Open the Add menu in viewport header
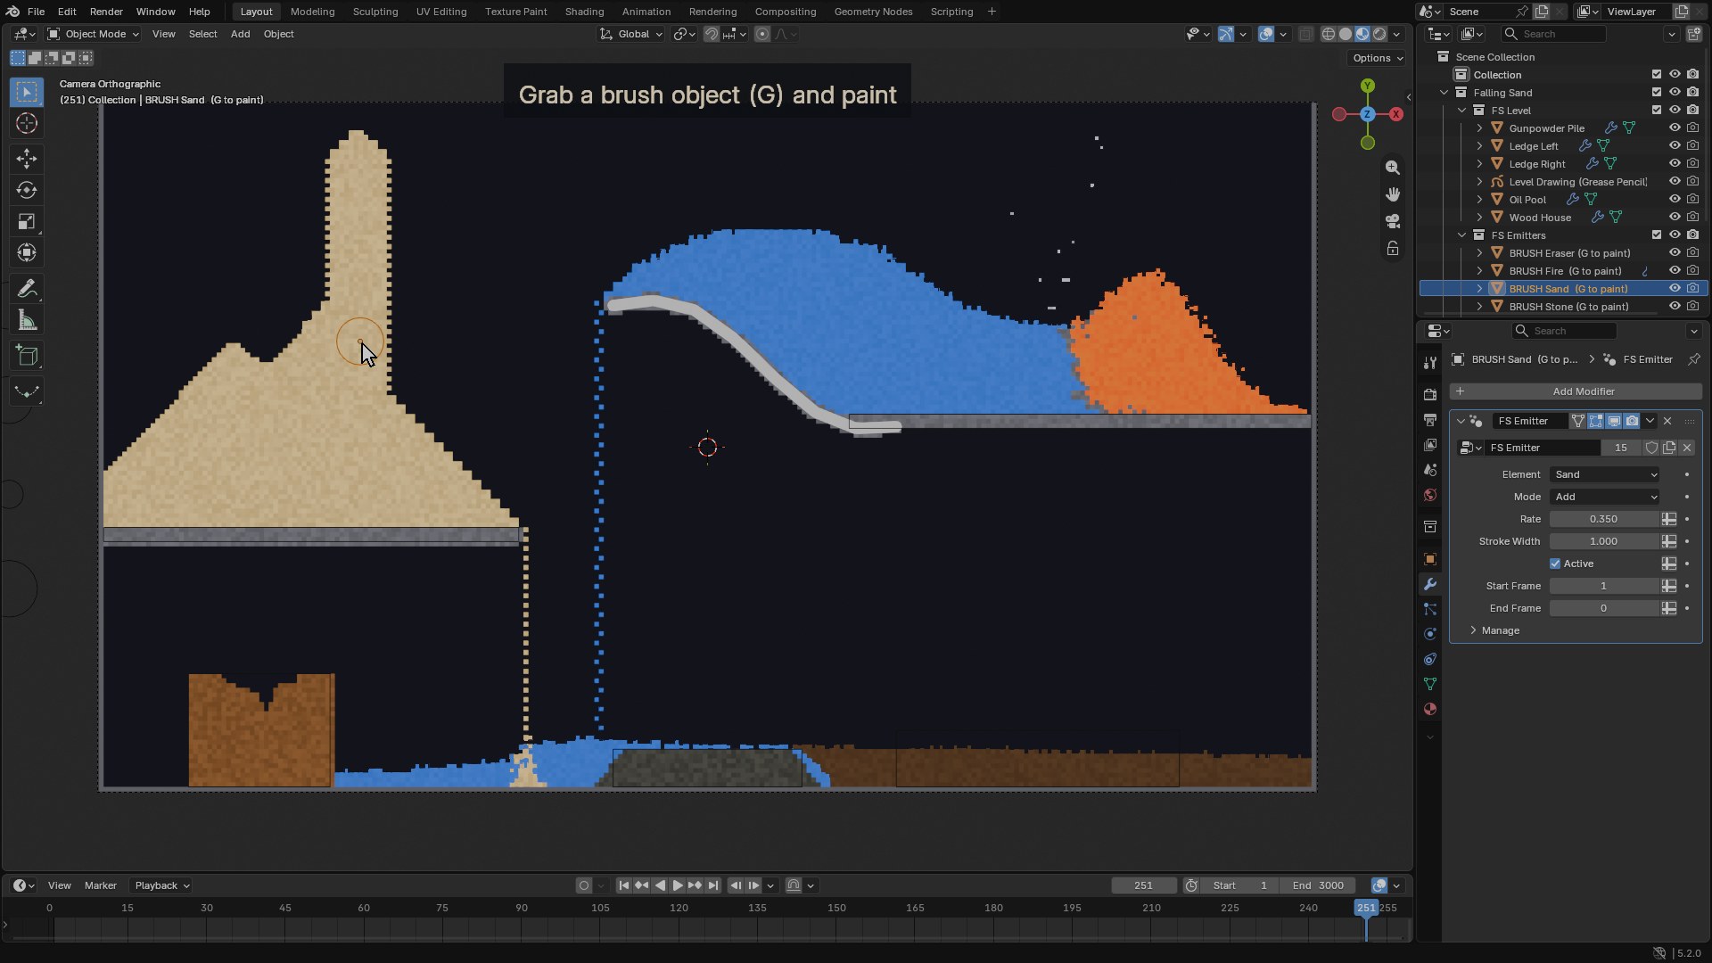1712x963 pixels. [x=240, y=34]
